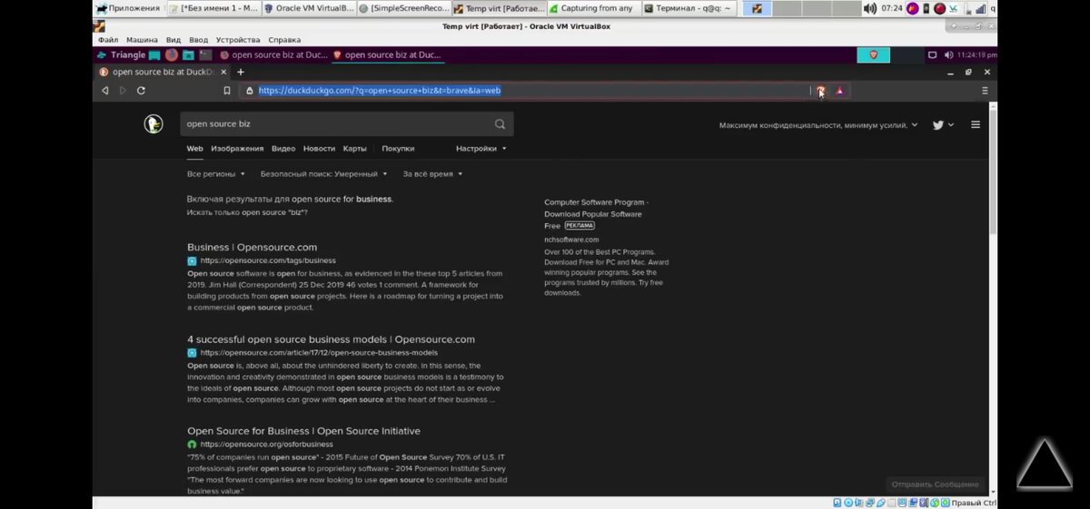Click the magnifier search button in search box

tap(500, 124)
